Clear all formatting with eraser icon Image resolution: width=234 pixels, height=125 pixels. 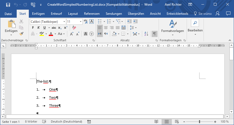(x=74, y=28)
